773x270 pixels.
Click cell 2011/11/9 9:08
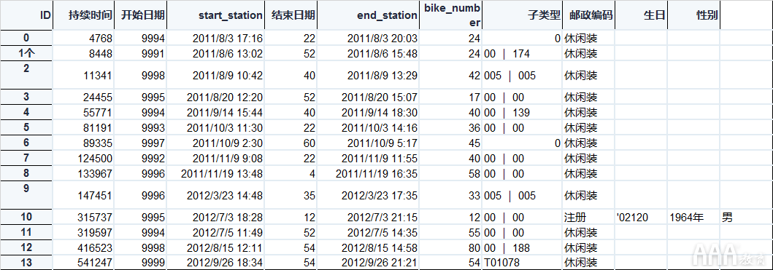(x=215, y=159)
